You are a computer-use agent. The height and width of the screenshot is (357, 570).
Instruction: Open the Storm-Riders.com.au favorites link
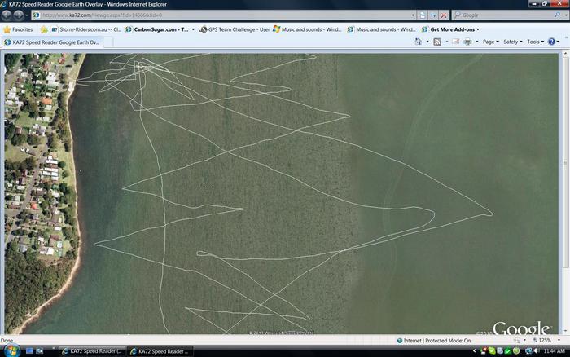coord(86,29)
